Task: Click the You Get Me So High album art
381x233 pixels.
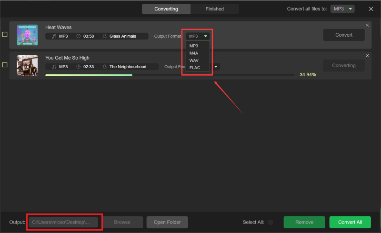Action: [x=27, y=65]
